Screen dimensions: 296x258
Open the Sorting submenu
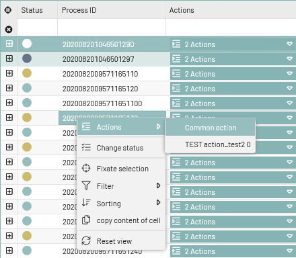pos(121,203)
